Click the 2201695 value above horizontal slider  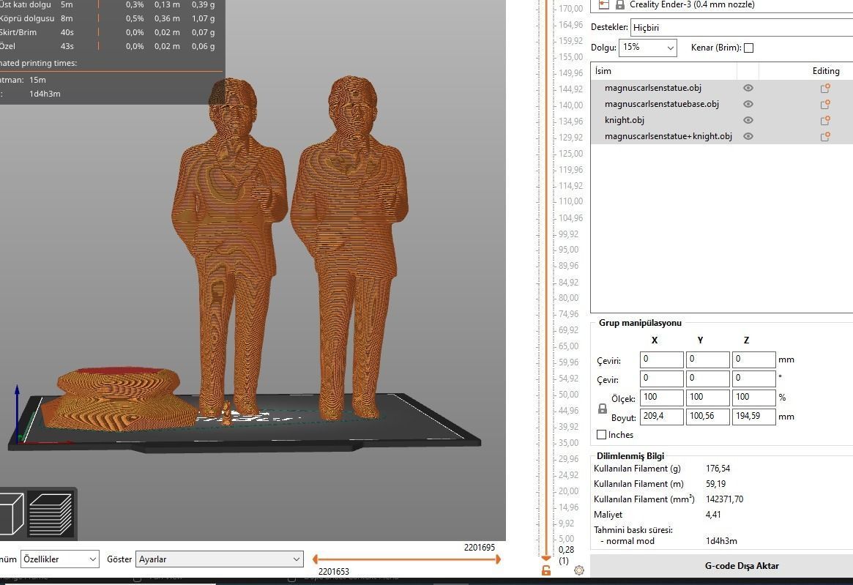coord(480,548)
